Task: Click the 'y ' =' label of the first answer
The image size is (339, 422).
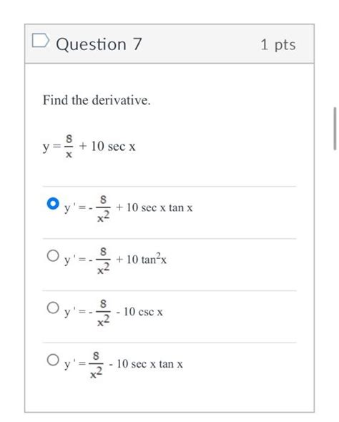Action: 75,208
